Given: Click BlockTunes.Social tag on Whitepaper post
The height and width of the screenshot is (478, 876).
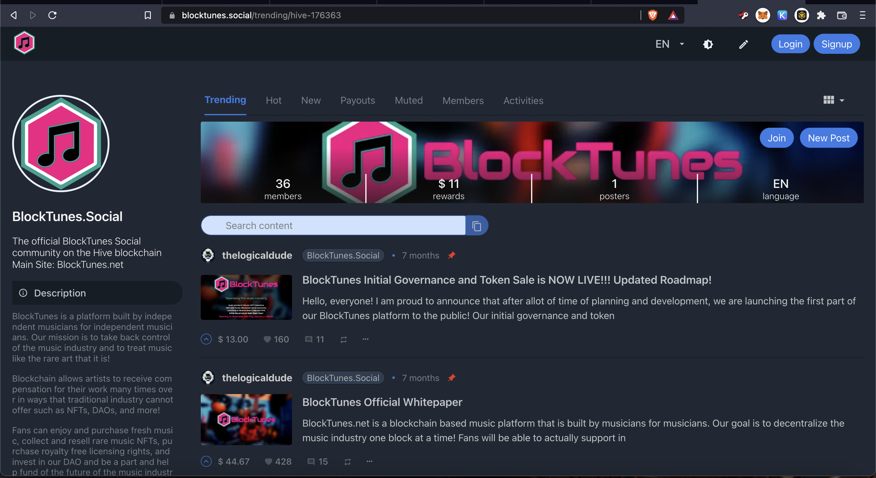Looking at the screenshot, I should coord(343,378).
